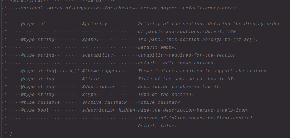Click the $capability variable in the docblock
The height and width of the screenshot is (138, 290).
[x=98, y=55]
